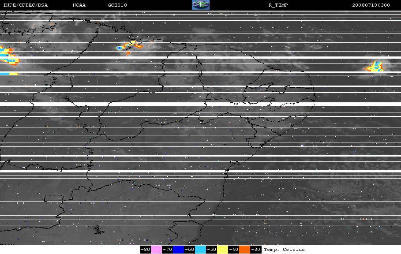Click the -80 temperature legend label

(146, 250)
